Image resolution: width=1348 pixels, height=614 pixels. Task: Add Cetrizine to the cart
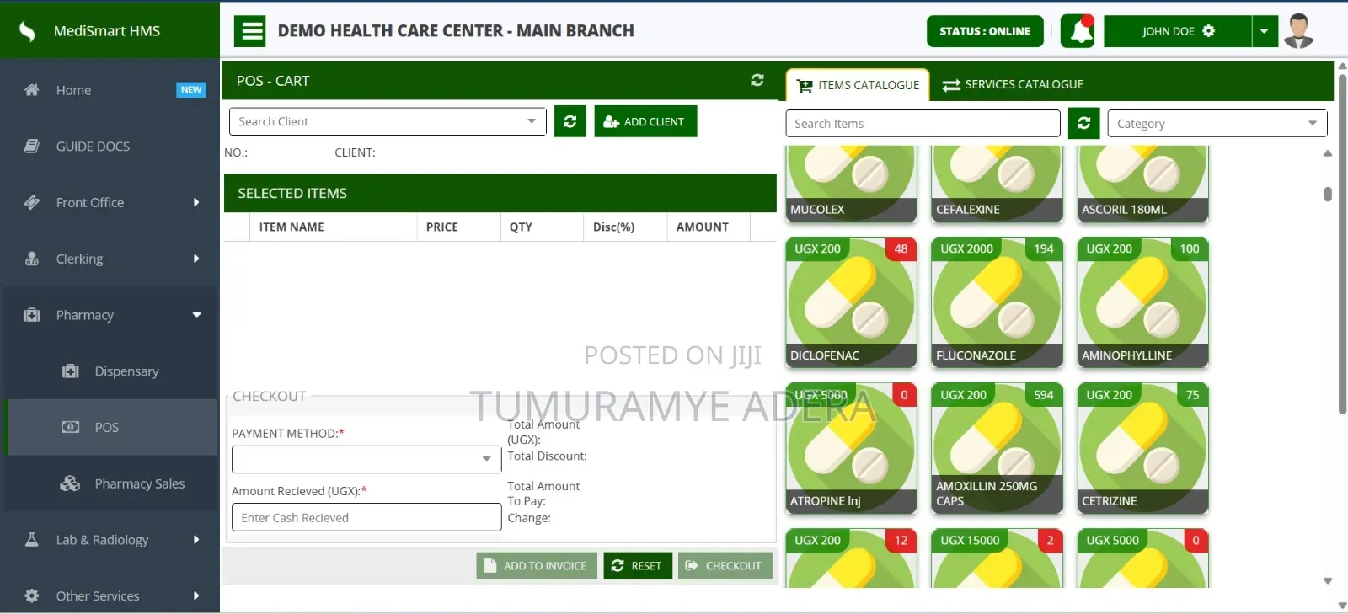[1142, 448]
